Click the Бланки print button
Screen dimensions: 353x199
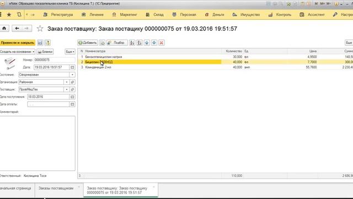(45, 51)
